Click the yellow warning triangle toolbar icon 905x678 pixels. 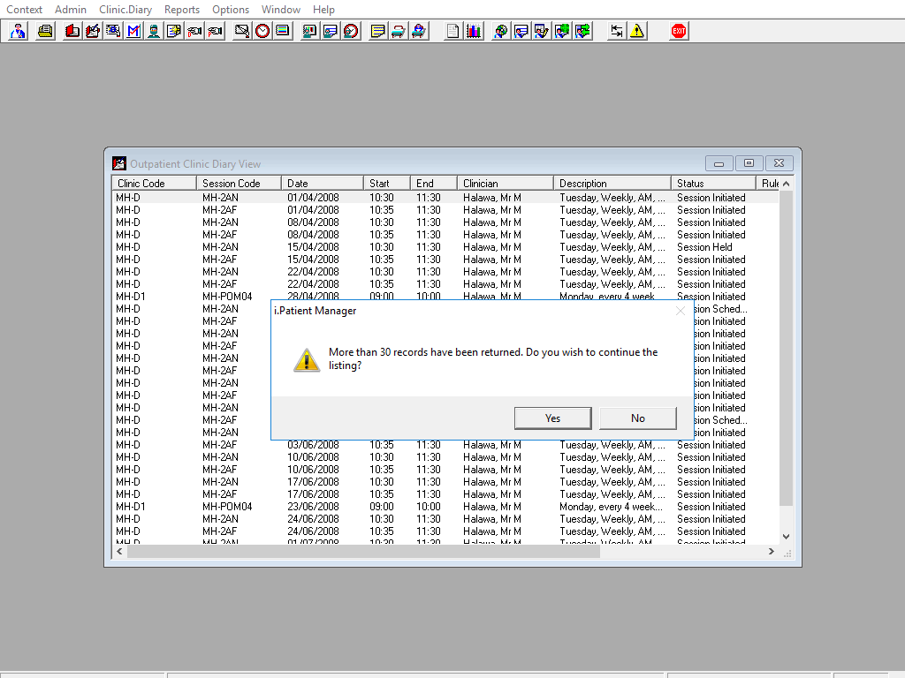coord(636,31)
